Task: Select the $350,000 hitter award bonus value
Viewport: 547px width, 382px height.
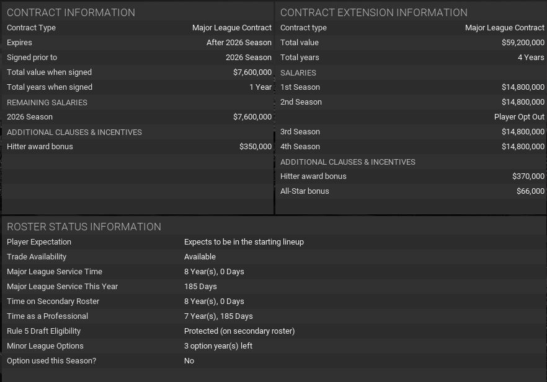Action: [x=255, y=147]
